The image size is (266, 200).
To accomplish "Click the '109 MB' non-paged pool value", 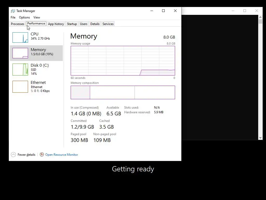I will tap(102, 140).
